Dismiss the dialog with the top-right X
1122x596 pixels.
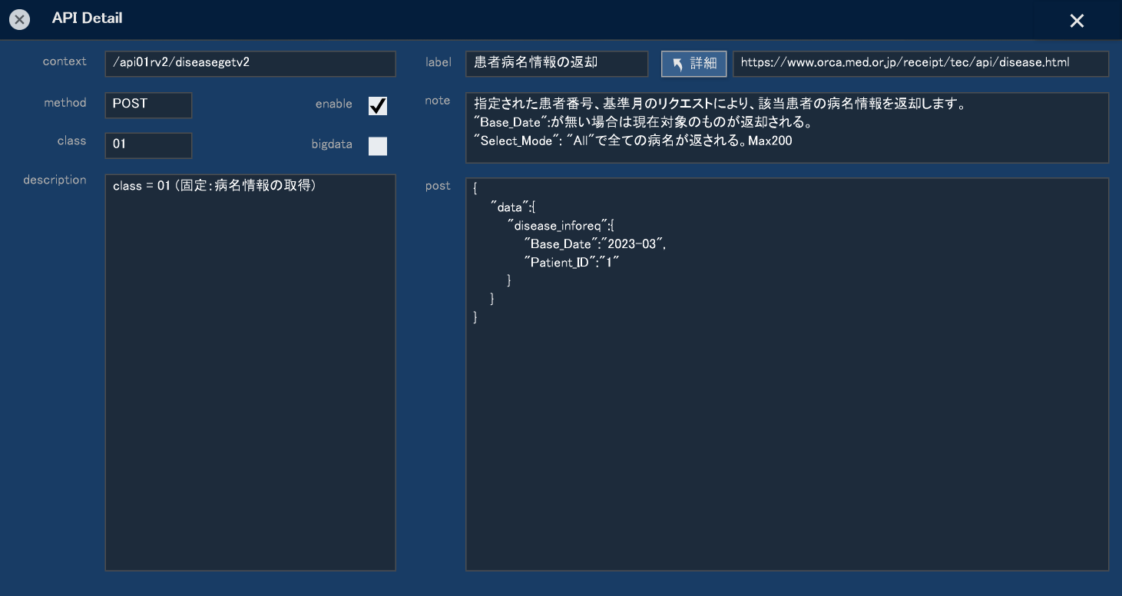[x=1077, y=22]
